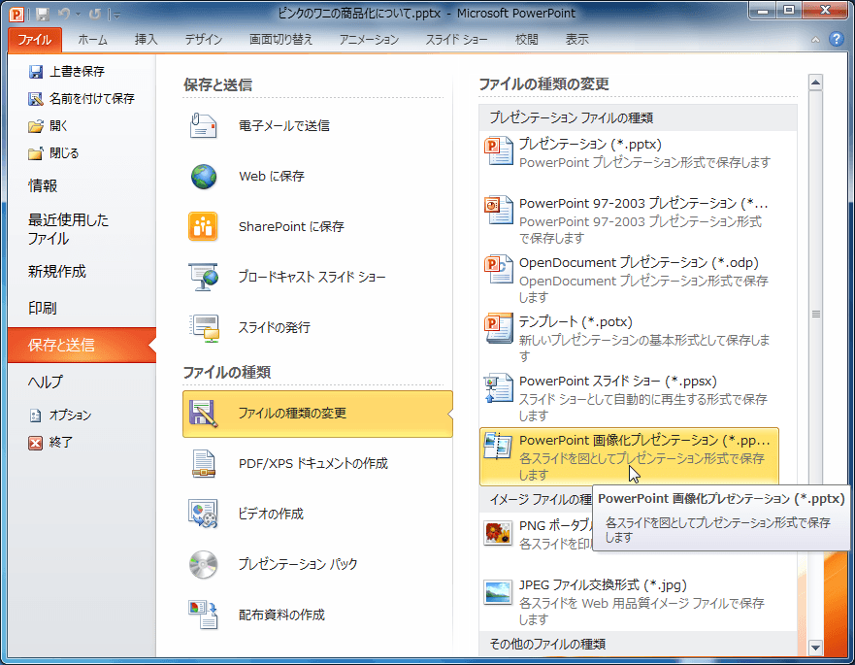
Task: Switch to the 校閲 tab
Action: (x=527, y=39)
